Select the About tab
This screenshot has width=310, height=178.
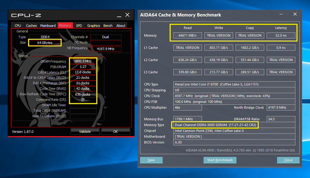click(121, 26)
